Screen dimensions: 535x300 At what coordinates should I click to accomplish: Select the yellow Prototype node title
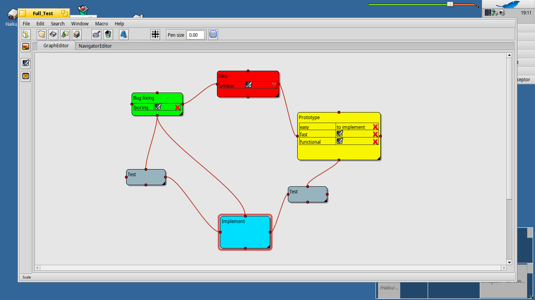[x=309, y=118]
